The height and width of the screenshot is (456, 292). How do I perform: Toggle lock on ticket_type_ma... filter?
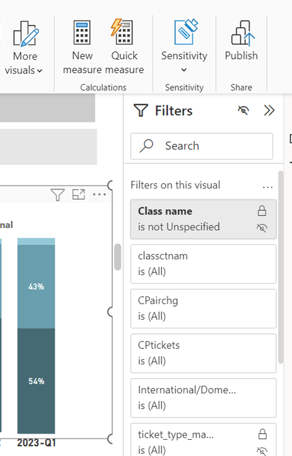262,434
